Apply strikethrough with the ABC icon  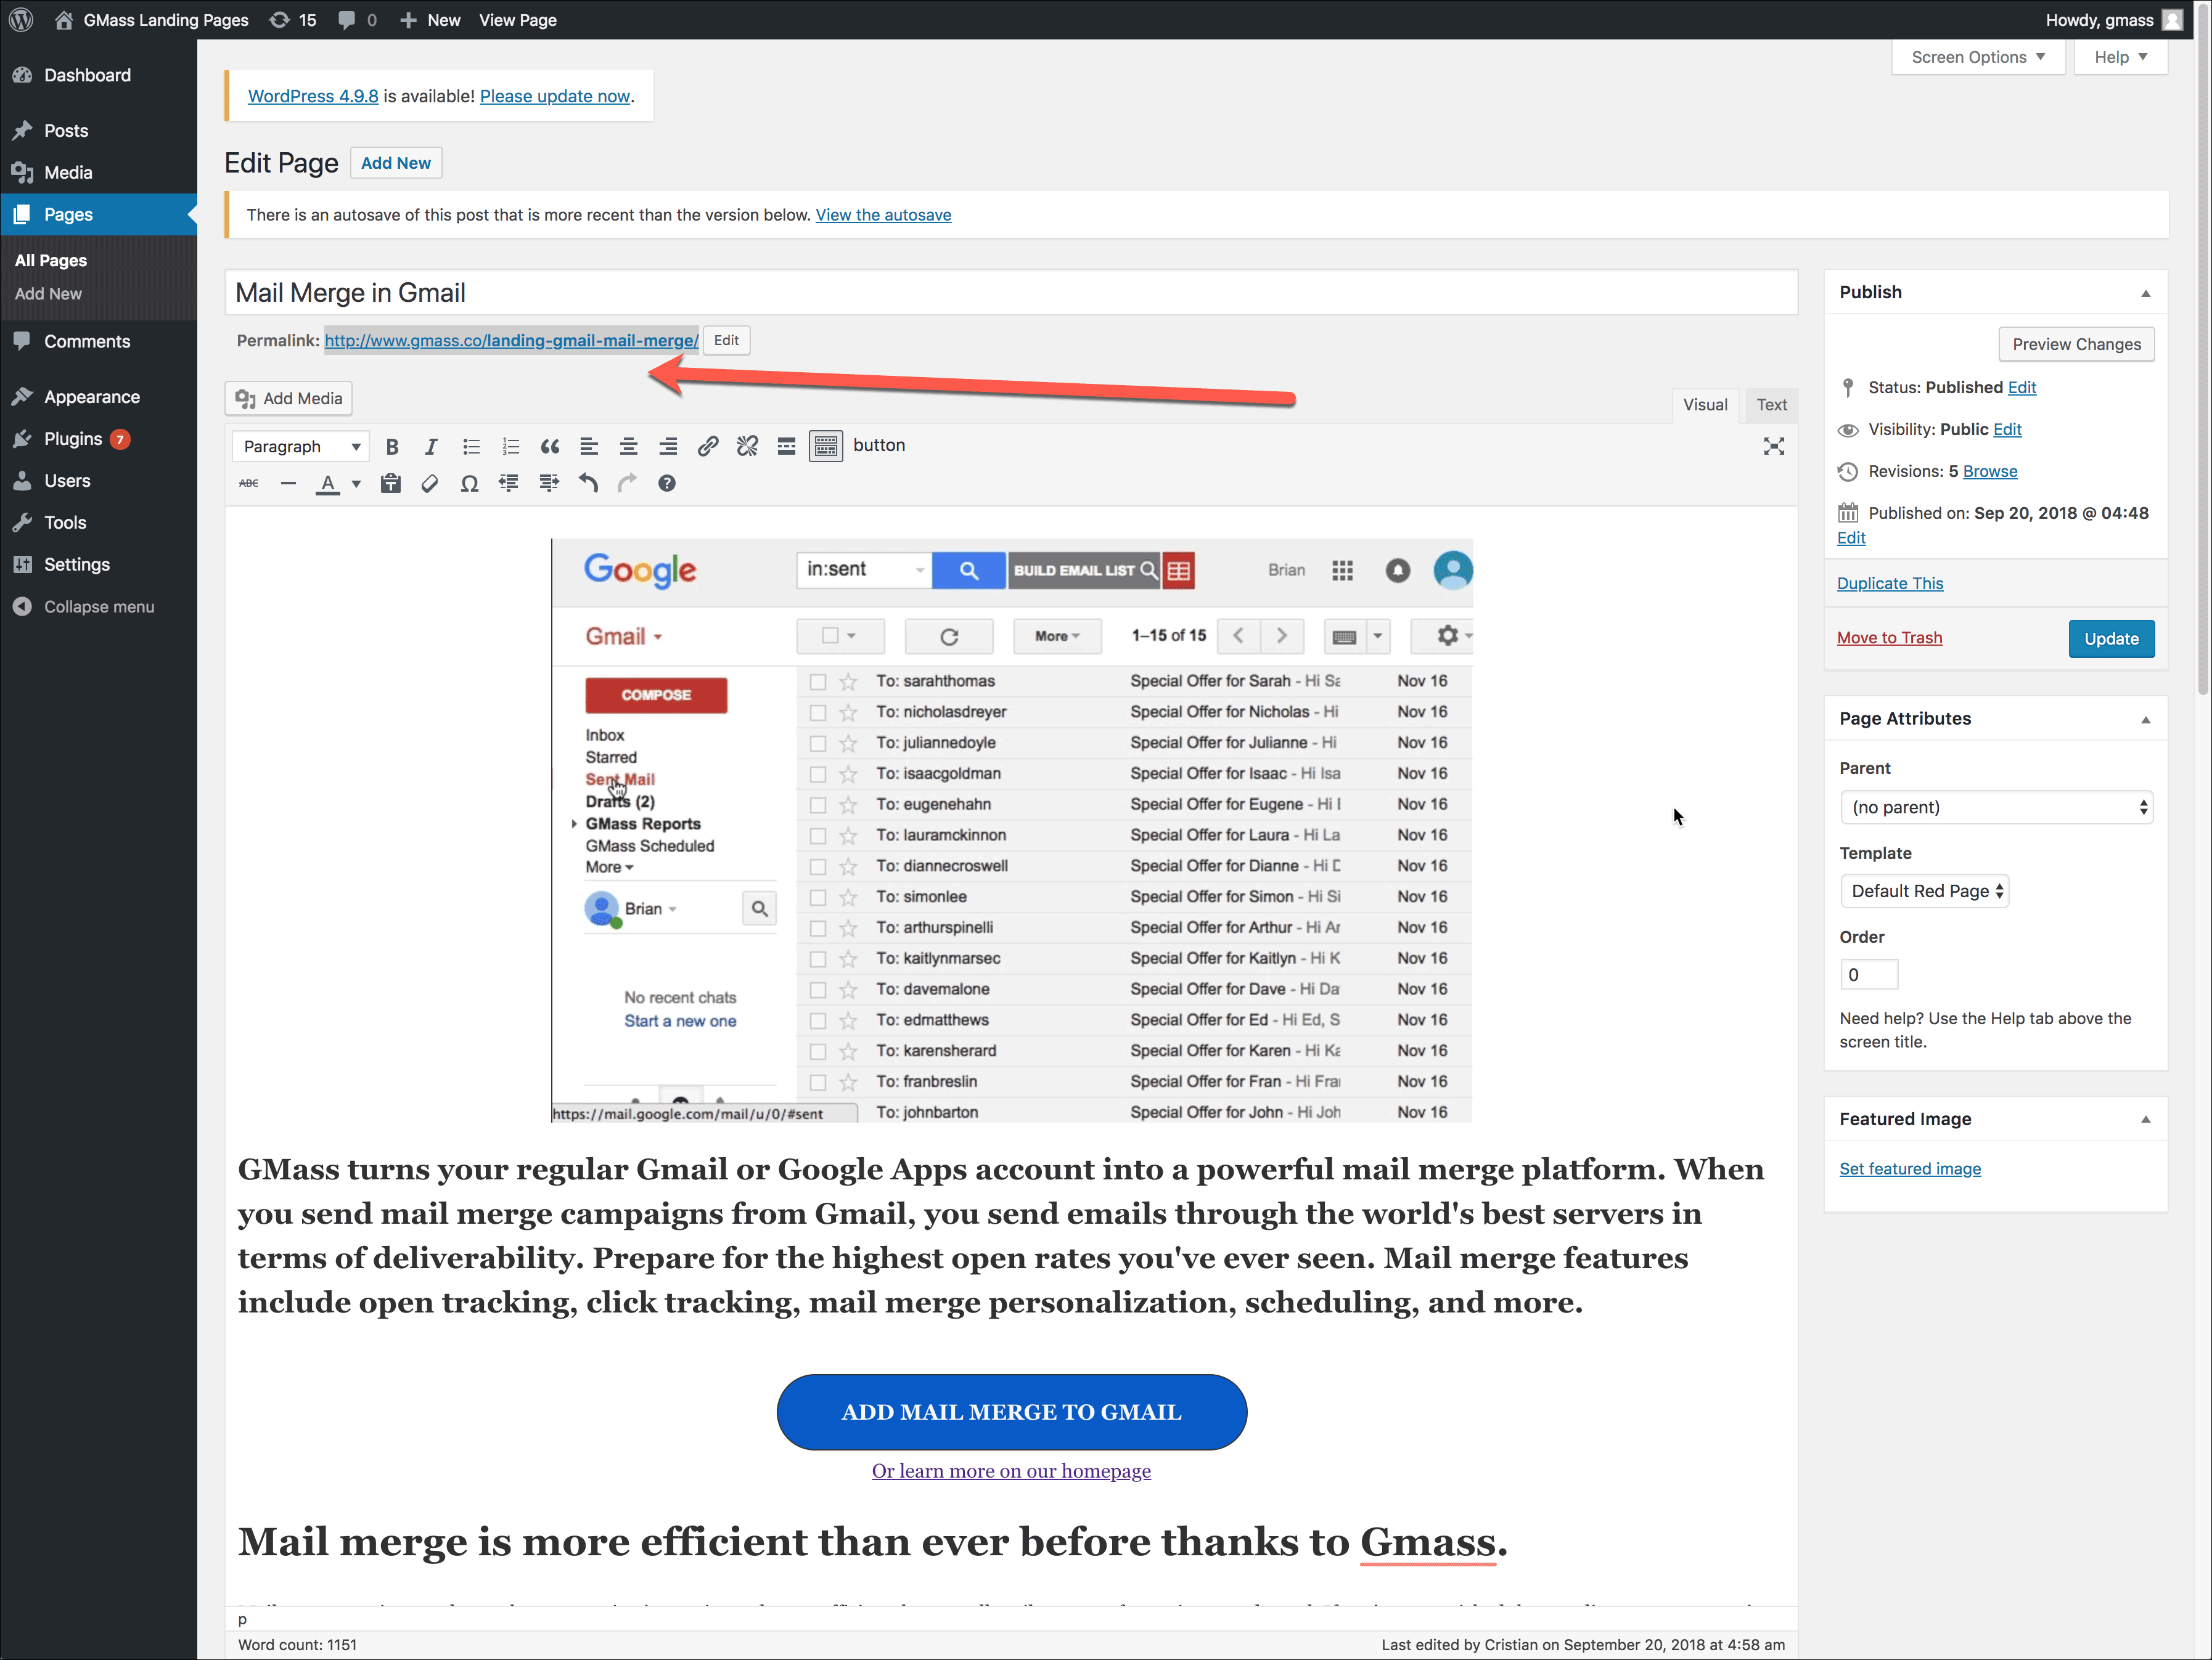click(x=249, y=485)
